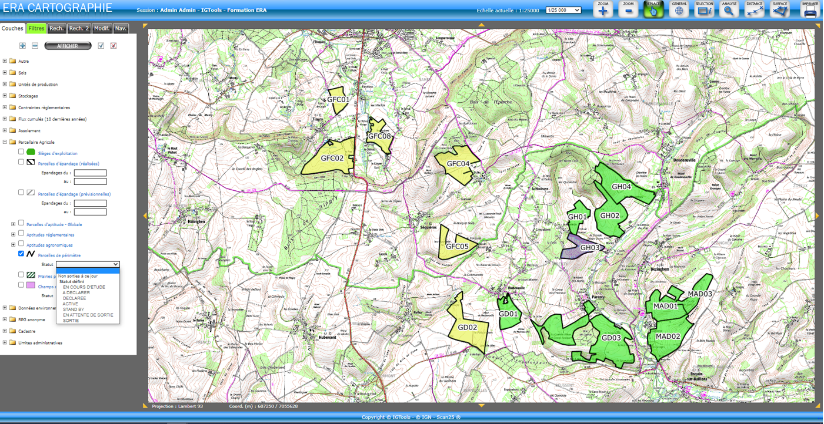
Task: Click the Zoom out minus tool
Action: pos(628,10)
